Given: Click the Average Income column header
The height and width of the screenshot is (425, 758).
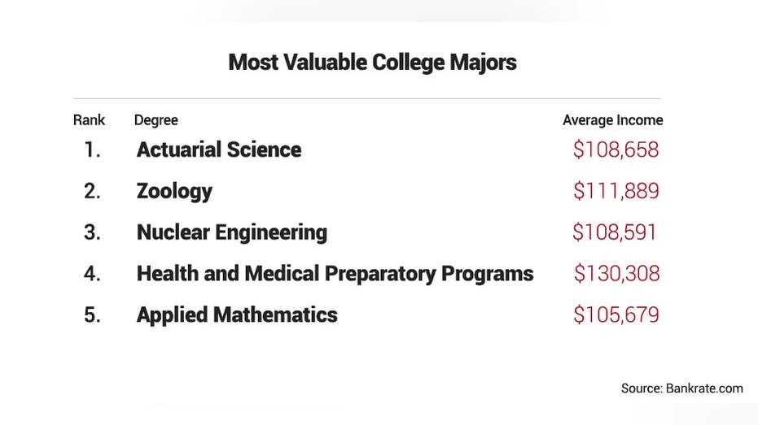Looking at the screenshot, I should coord(612,120).
